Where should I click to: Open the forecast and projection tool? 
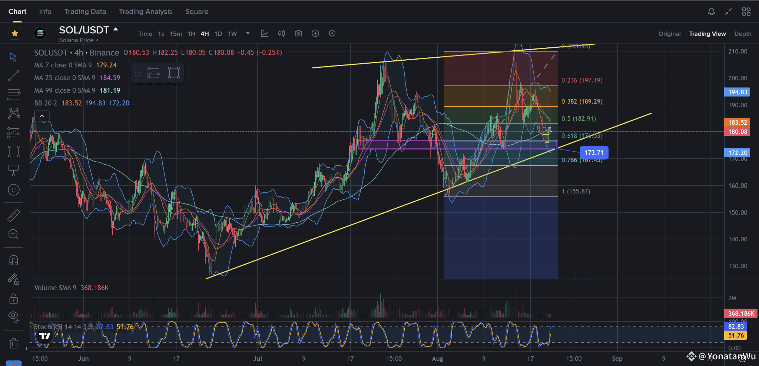(13, 132)
